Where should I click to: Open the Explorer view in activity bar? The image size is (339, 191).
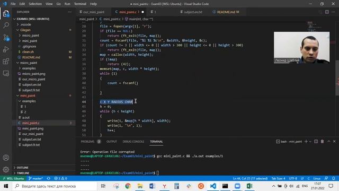pos(6,14)
